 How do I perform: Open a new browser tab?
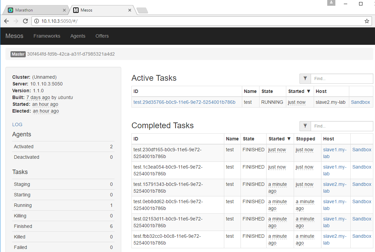(x=142, y=10)
